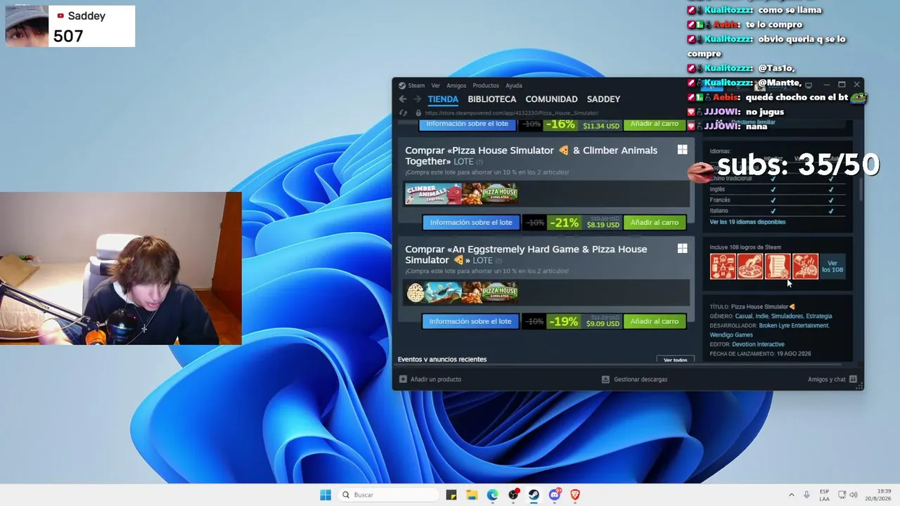The image size is (900, 506).
Task: Launch the Sticky Notes taskbar app
Action: pos(451,495)
